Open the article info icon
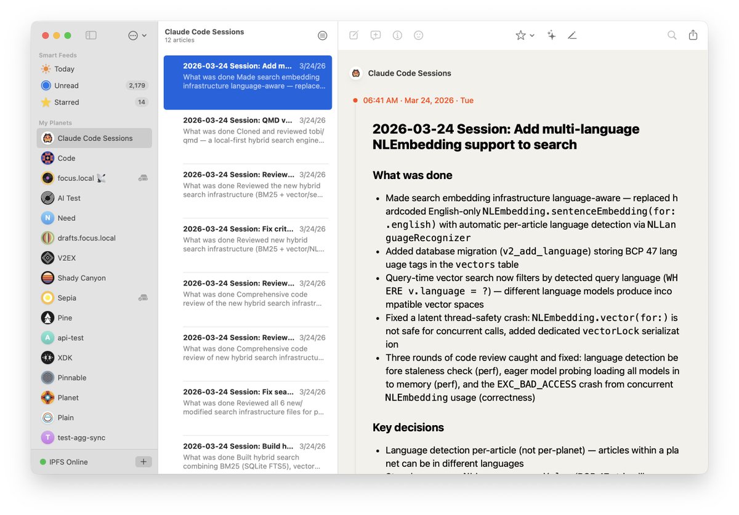 pyautogui.click(x=397, y=36)
